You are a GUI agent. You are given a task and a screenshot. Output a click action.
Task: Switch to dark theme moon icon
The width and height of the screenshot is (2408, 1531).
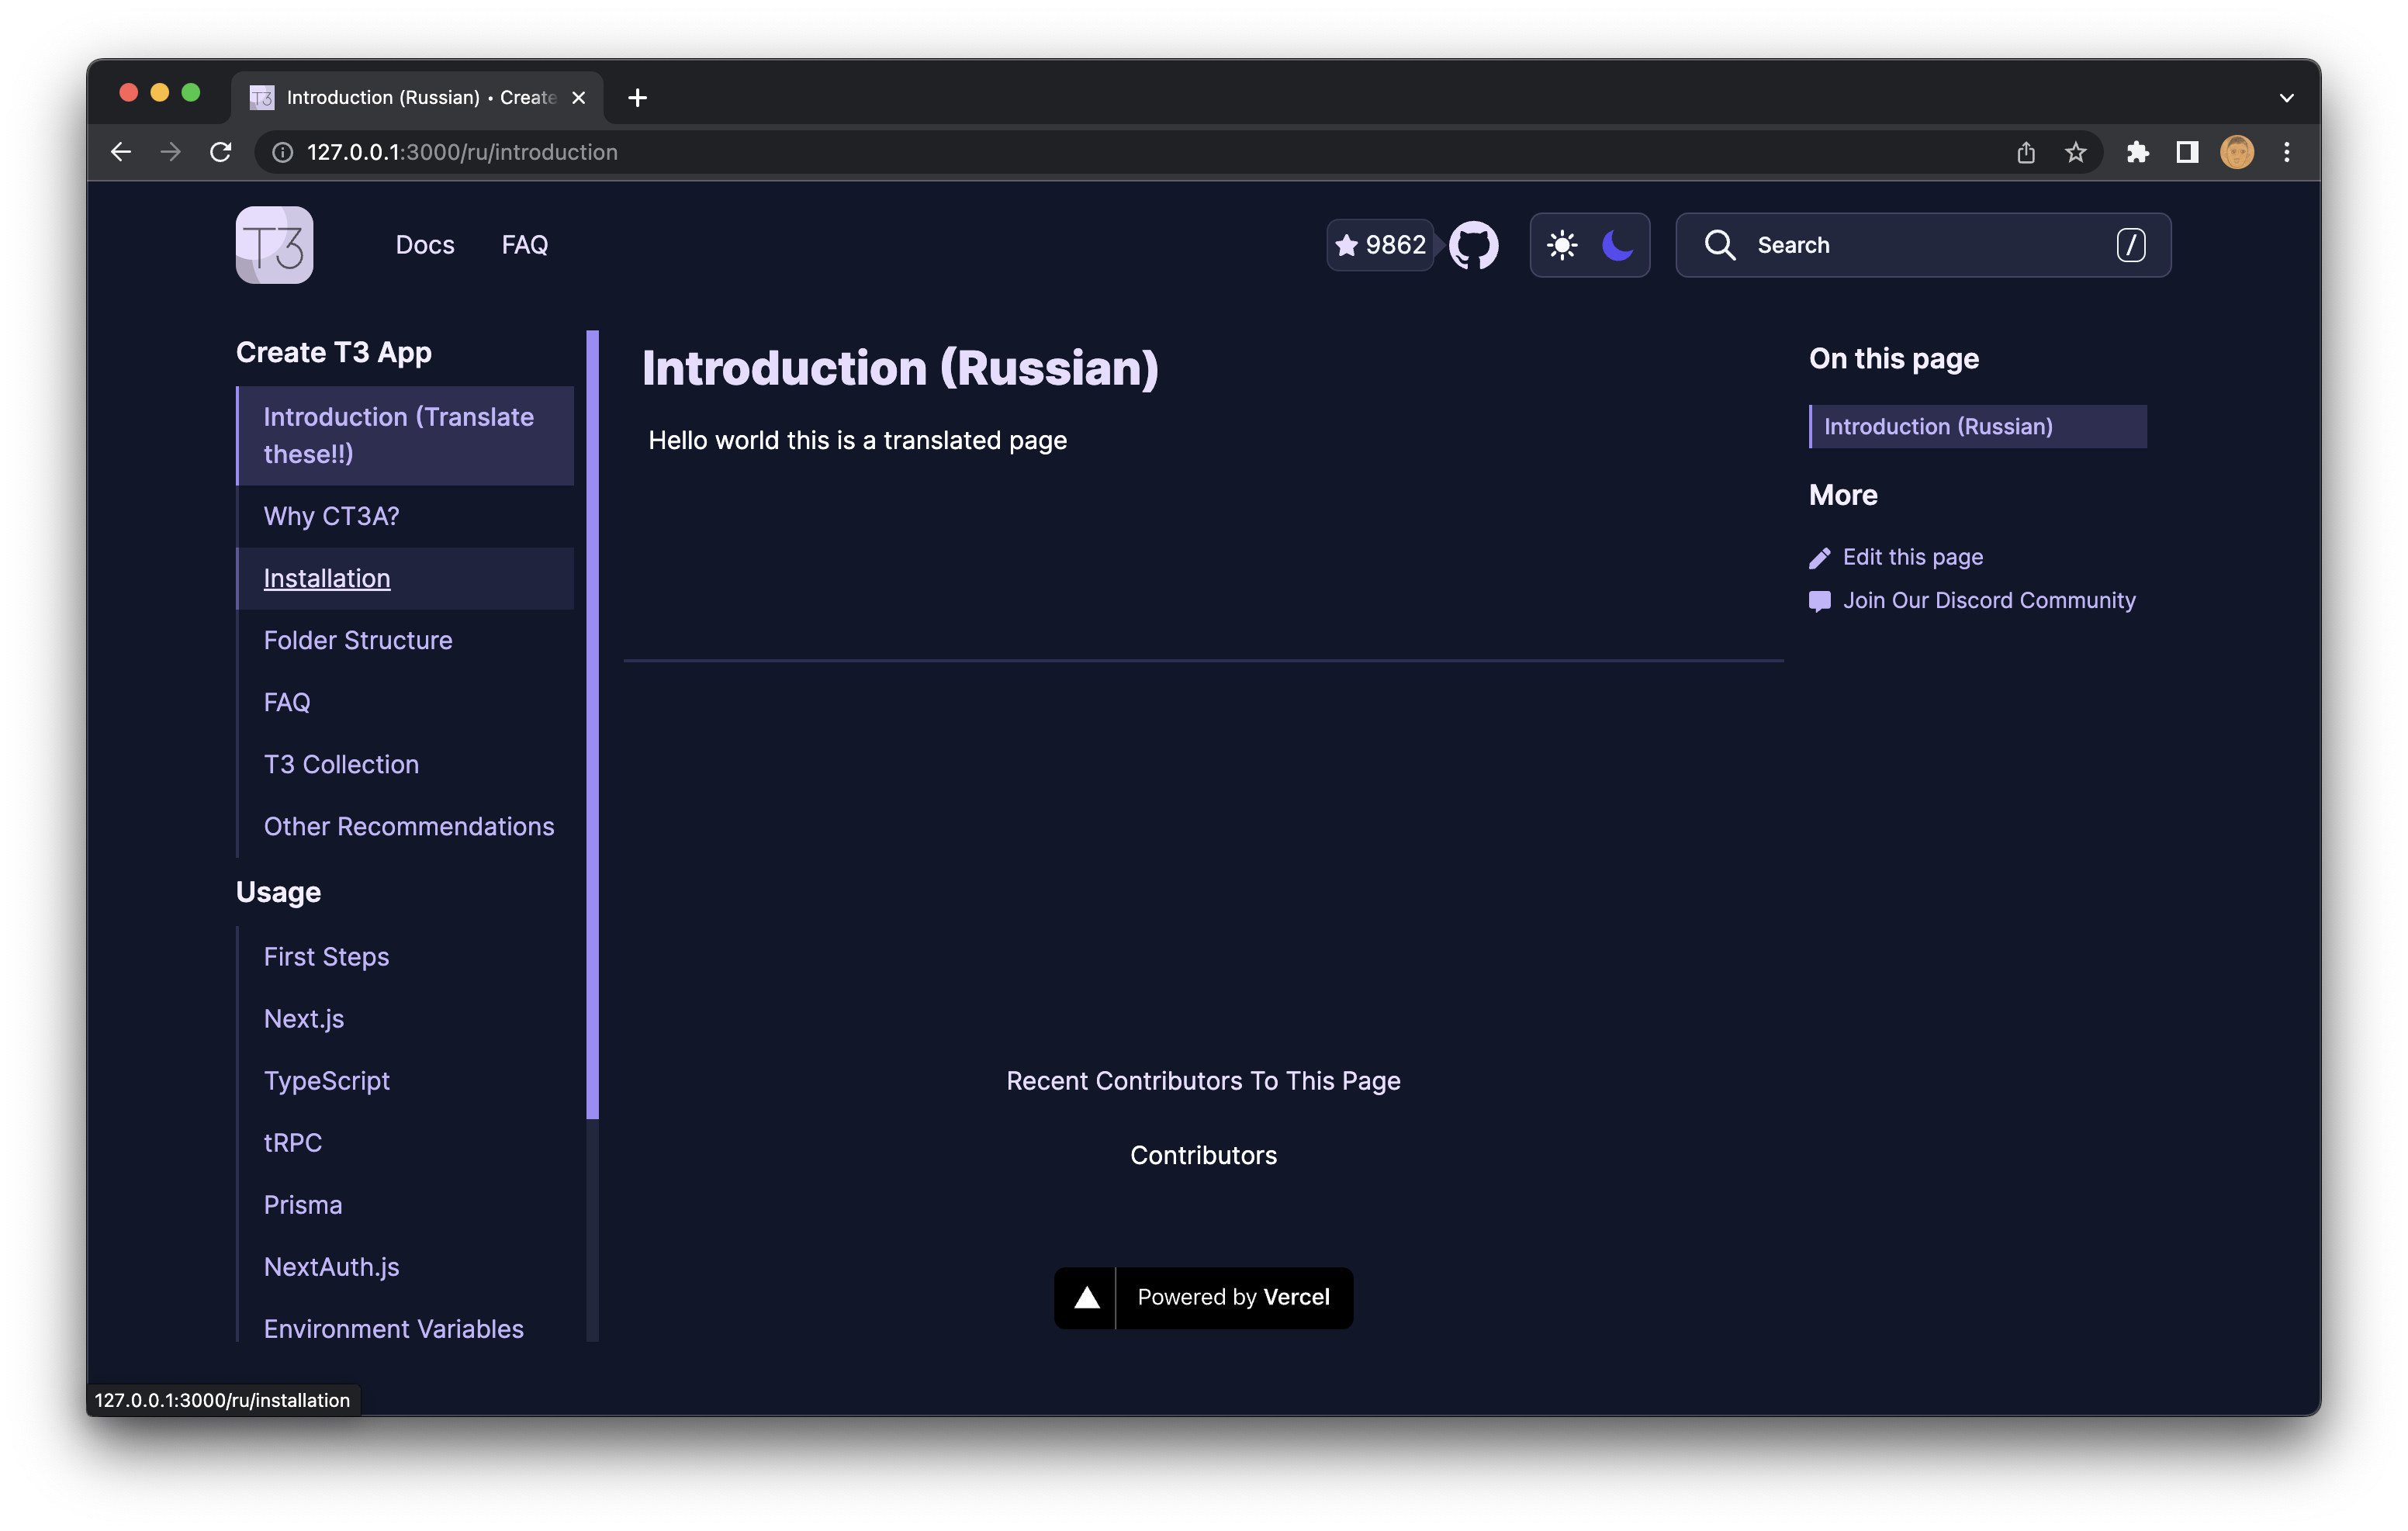click(x=1617, y=245)
